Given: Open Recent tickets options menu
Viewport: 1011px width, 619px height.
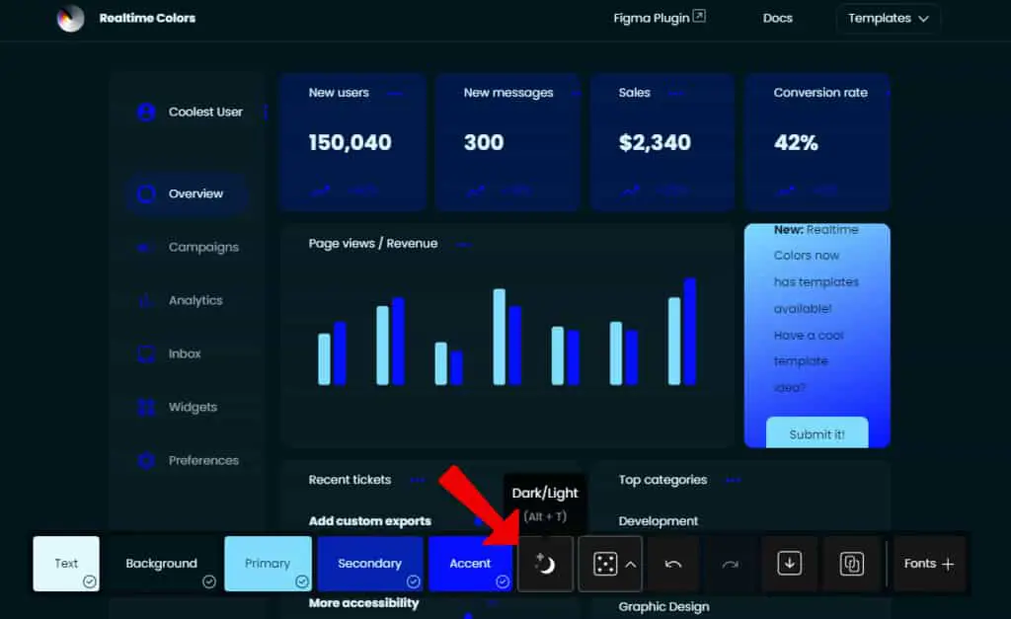Looking at the screenshot, I should click(418, 480).
